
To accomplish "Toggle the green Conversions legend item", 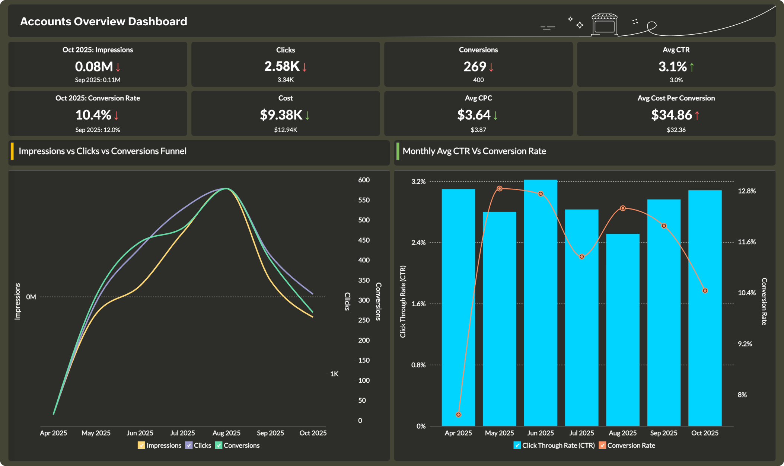I will (238, 445).
